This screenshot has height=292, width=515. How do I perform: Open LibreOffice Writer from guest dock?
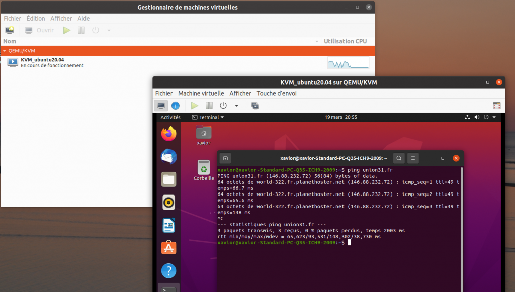pyautogui.click(x=169, y=225)
